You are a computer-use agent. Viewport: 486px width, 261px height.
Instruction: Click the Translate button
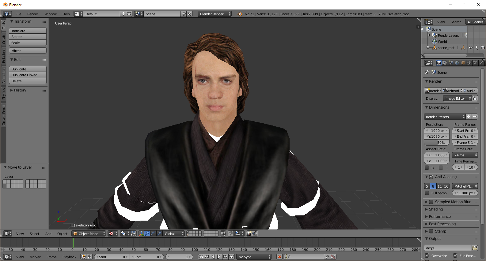pos(28,31)
